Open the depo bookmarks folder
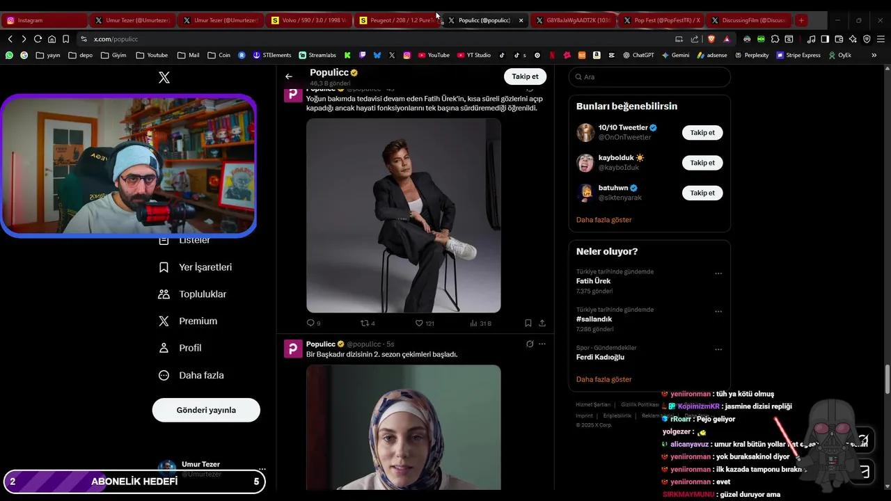 (80, 55)
